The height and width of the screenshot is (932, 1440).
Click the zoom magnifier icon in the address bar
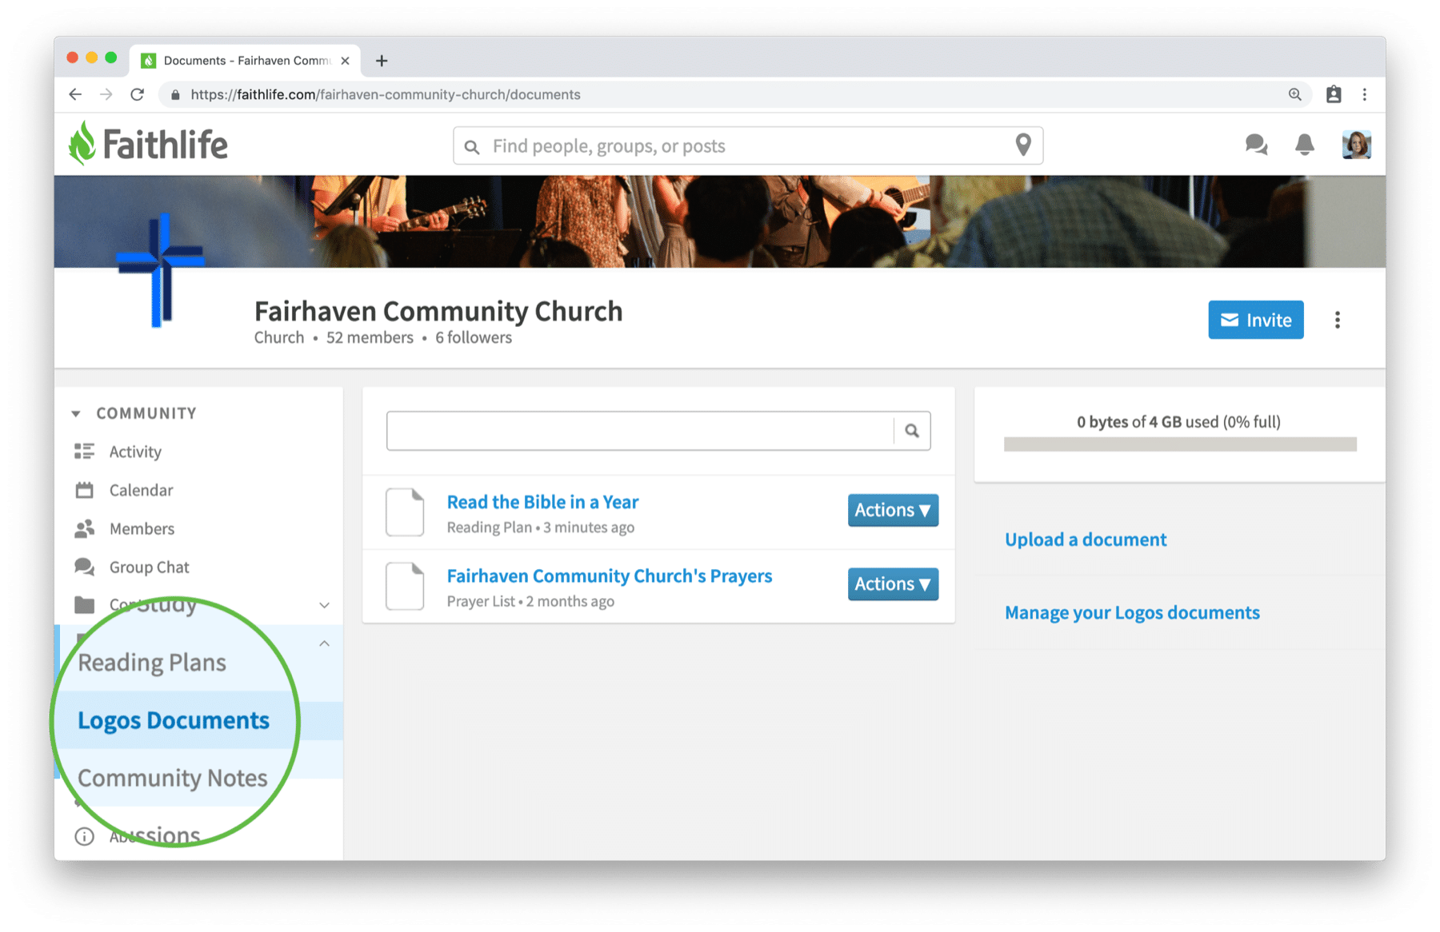click(1294, 94)
